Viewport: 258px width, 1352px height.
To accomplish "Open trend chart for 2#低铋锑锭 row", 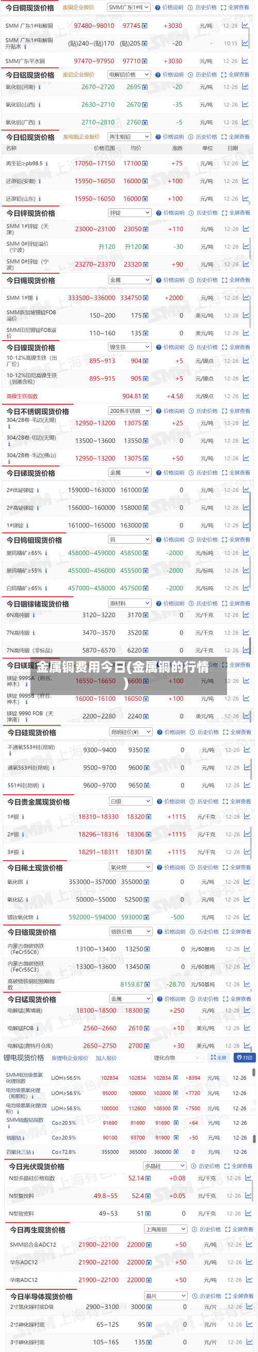I will [246, 489].
